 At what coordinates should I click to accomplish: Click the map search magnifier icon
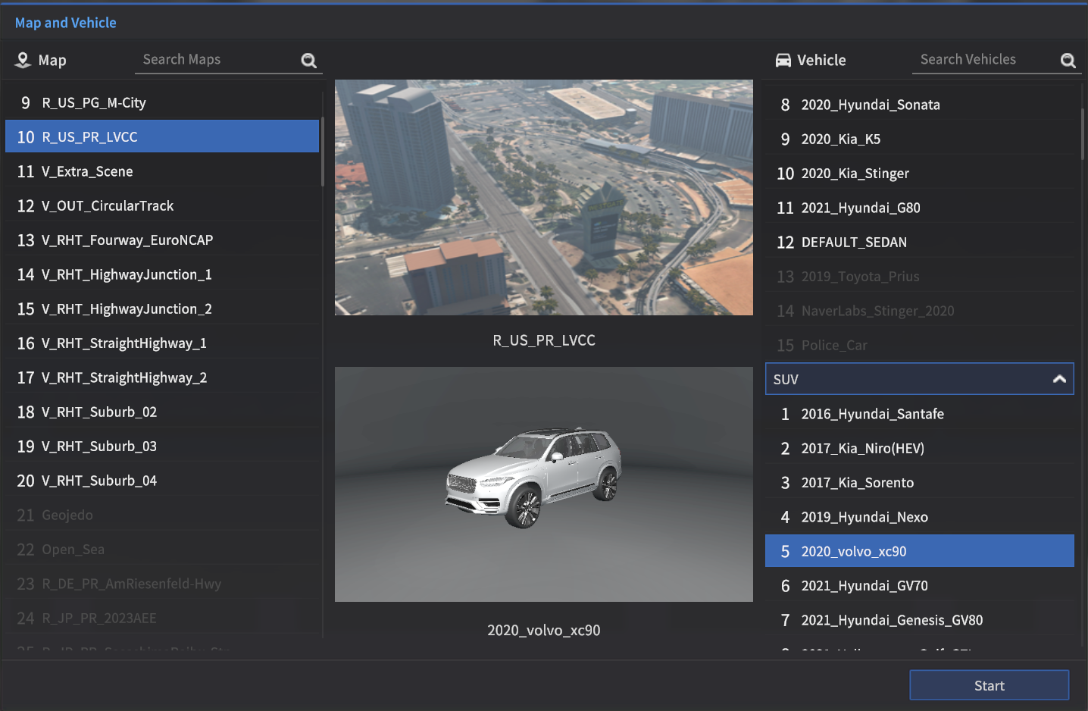(308, 61)
